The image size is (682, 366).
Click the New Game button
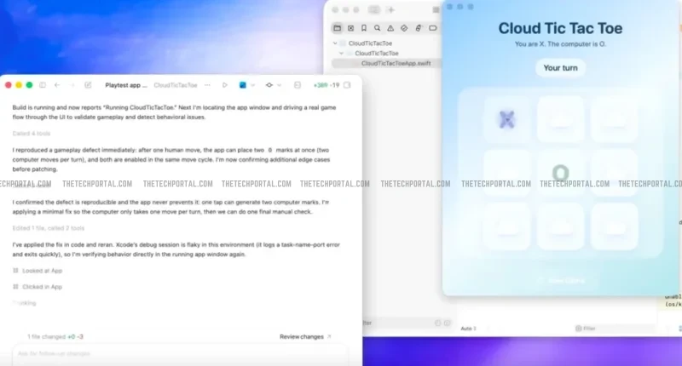point(560,280)
